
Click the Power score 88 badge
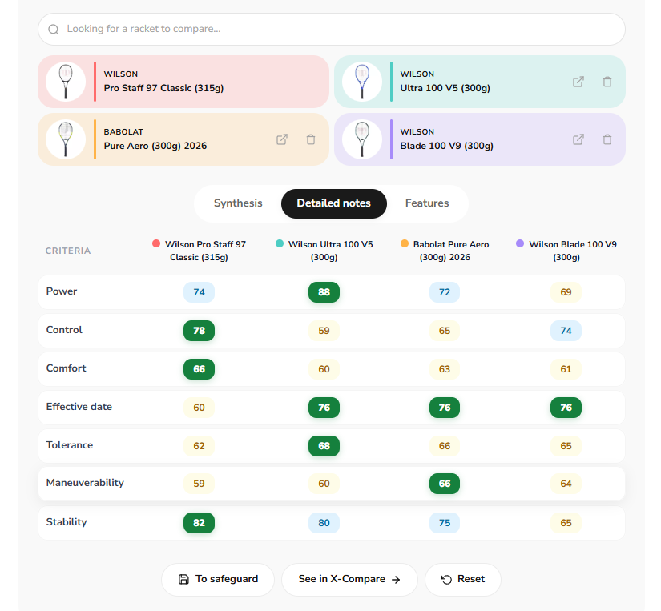(x=324, y=292)
